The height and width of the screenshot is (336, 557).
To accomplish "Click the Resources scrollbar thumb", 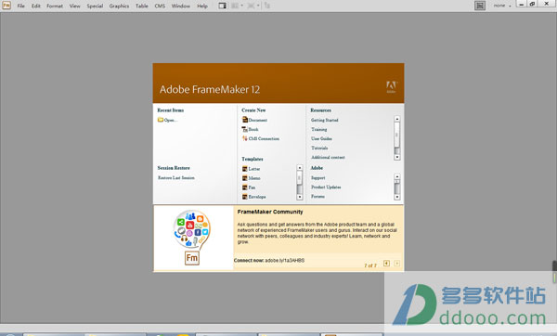I will 396,135.
